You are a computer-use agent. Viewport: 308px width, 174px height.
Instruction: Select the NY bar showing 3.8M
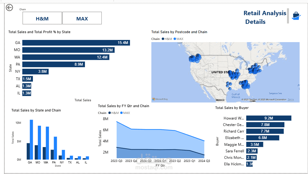coord(35,72)
